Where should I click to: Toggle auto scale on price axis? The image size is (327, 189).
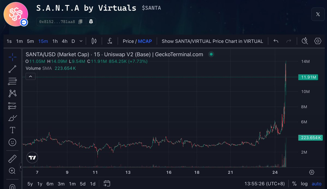(x=317, y=184)
